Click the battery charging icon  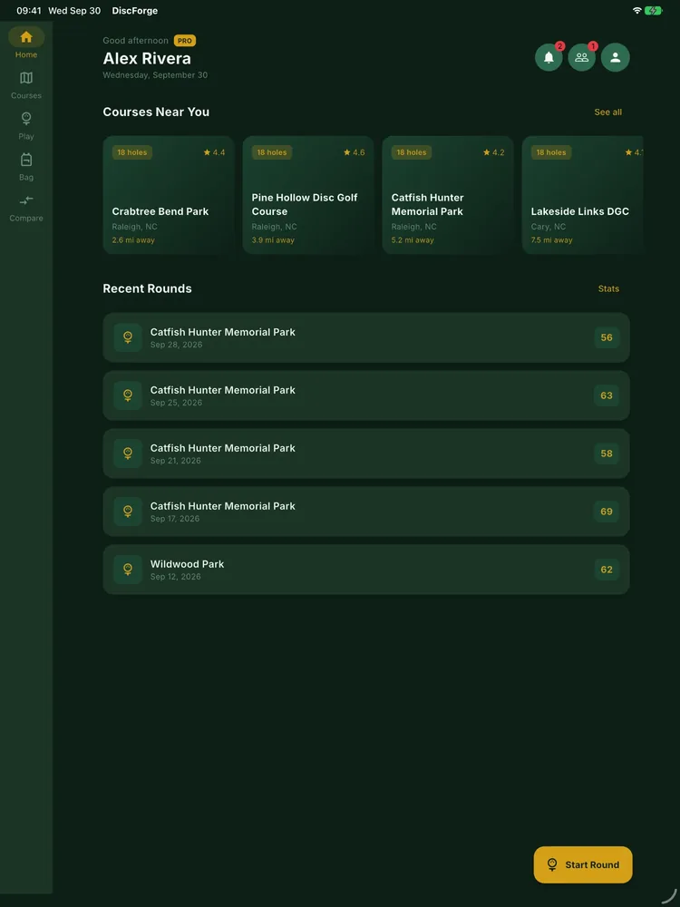point(654,10)
